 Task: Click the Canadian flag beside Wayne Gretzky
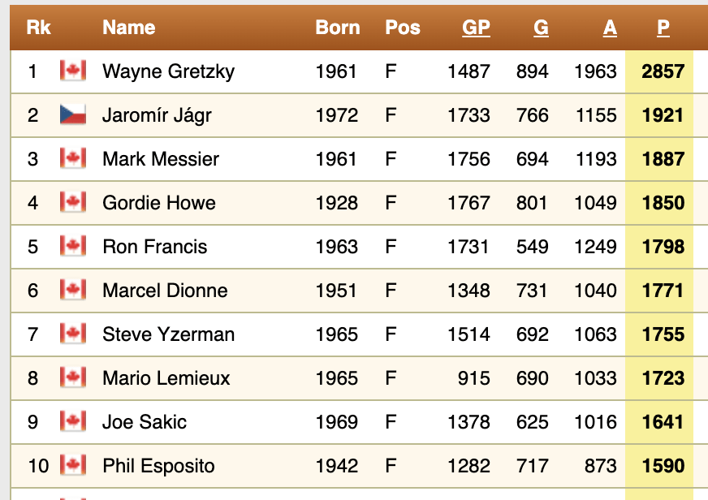click(x=73, y=71)
